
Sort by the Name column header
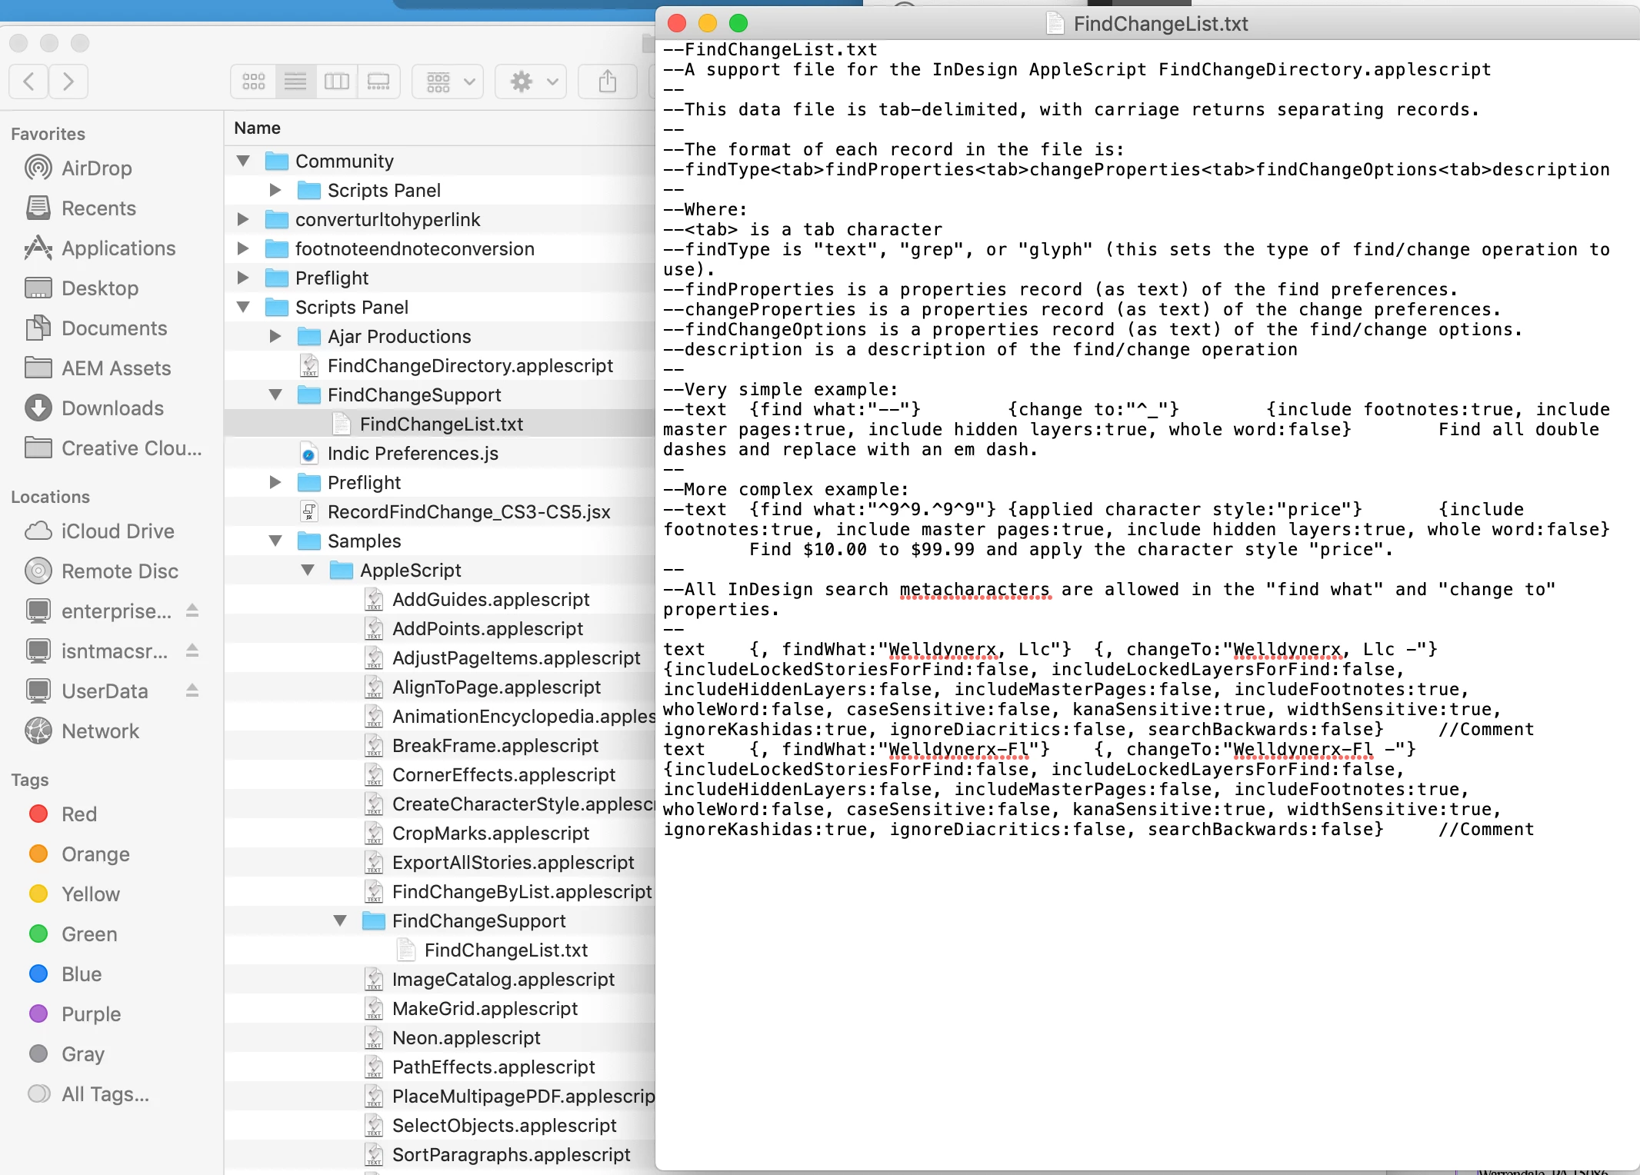[x=258, y=128]
